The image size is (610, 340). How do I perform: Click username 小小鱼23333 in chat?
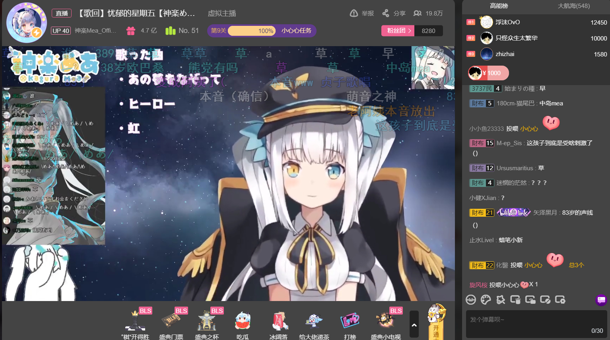click(486, 129)
